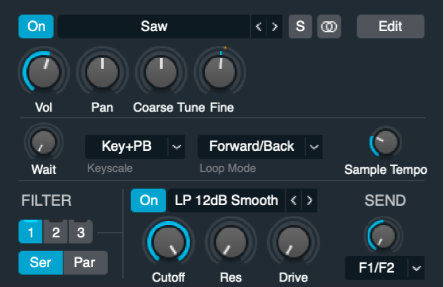Go to previous oscillator waveform
This screenshot has height=287, width=444.
point(259,27)
